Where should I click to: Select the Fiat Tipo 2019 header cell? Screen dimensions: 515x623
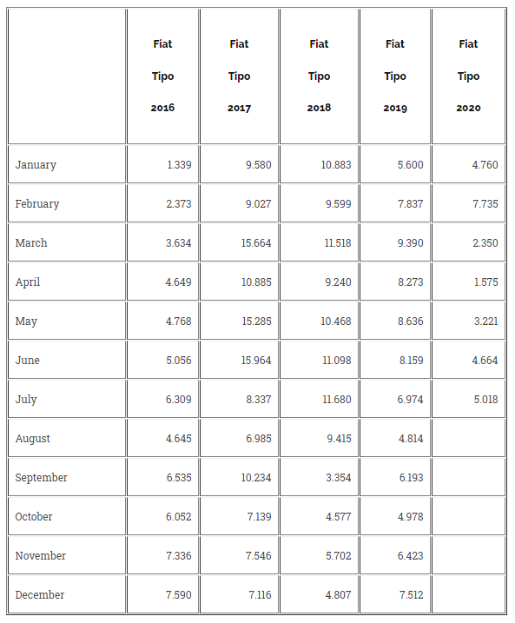click(395, 76)
